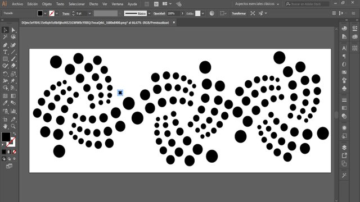Click the Transformar button
Screen dimensions: 360x202
[238, 13]
